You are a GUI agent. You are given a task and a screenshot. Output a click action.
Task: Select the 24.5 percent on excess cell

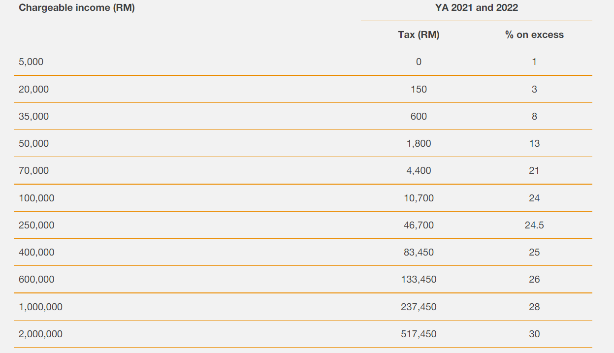(534, 225)
